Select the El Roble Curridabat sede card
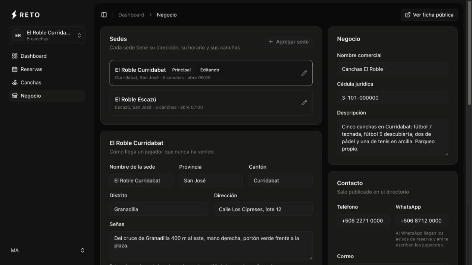Image resolution: width=472 pixels, height=265 pixels. (211, 73)
